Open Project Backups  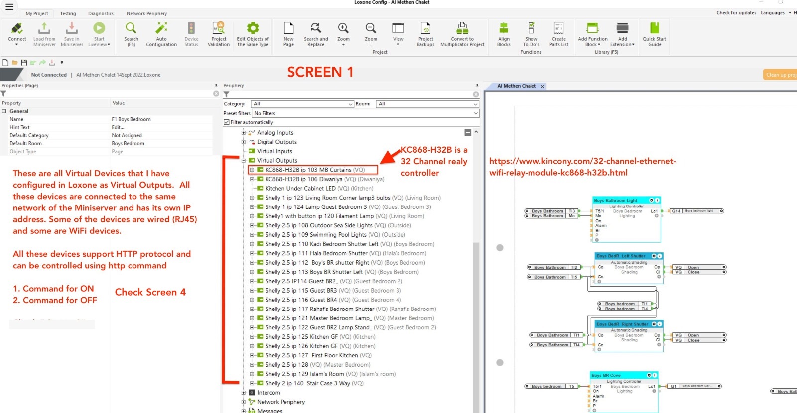[425, 29]
